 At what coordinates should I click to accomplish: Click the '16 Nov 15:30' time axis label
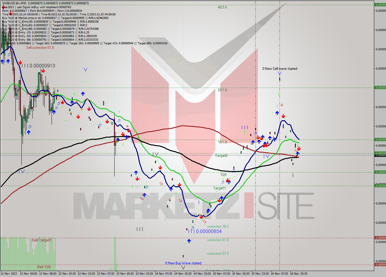tap(299, 274)
